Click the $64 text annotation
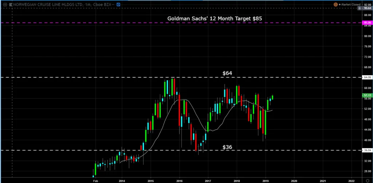Image resolution: width=373 pixels, height=183 pixels. (x=227, y=73)
